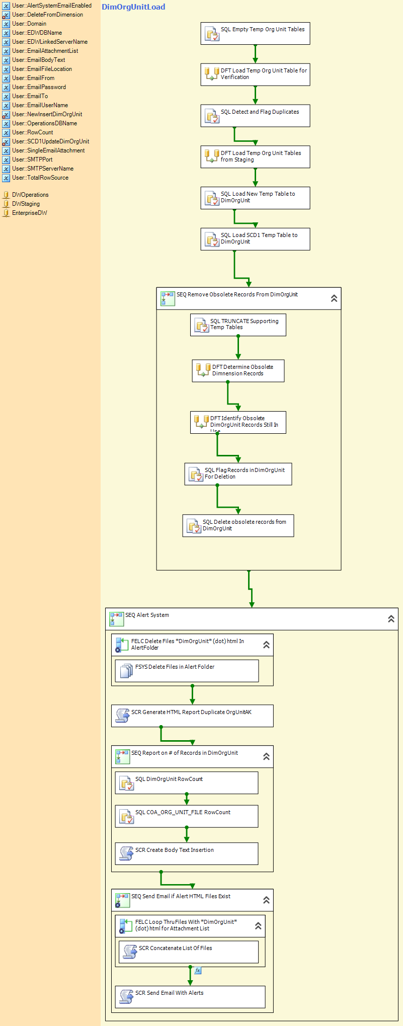The height and width of the screenshot is (1026, 403).
Task: Click the SCR Generate HTML Report script icon
Action: coord(122,716)
